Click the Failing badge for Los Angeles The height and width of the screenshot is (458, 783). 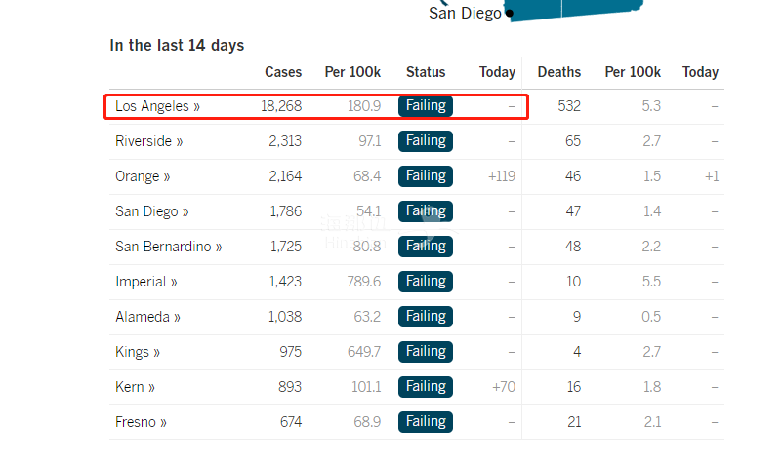(426, 106)
